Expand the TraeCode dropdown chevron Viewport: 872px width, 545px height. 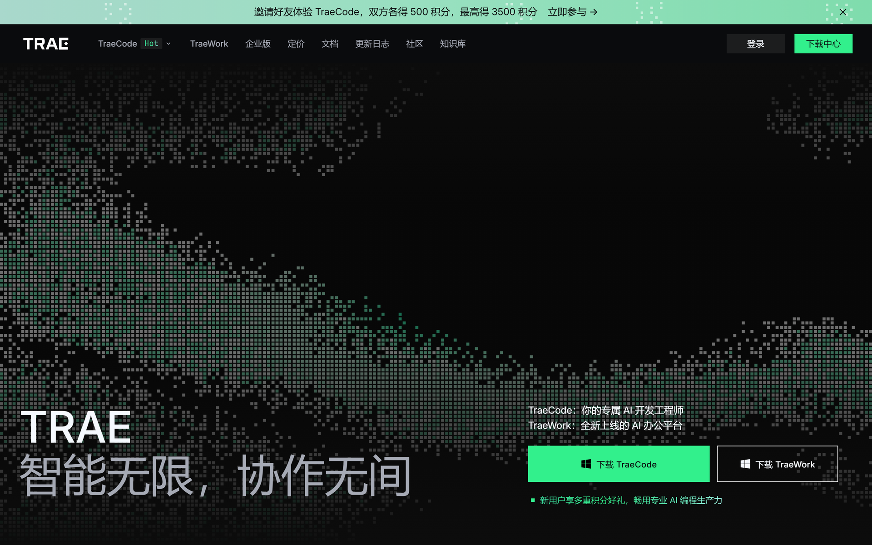pyautogui.click(x=168, y=44)
